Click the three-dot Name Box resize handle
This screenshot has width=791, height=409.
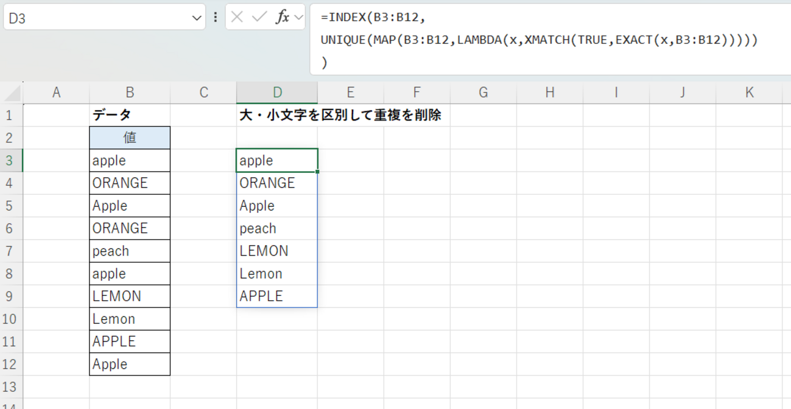(x=215, y=18)
